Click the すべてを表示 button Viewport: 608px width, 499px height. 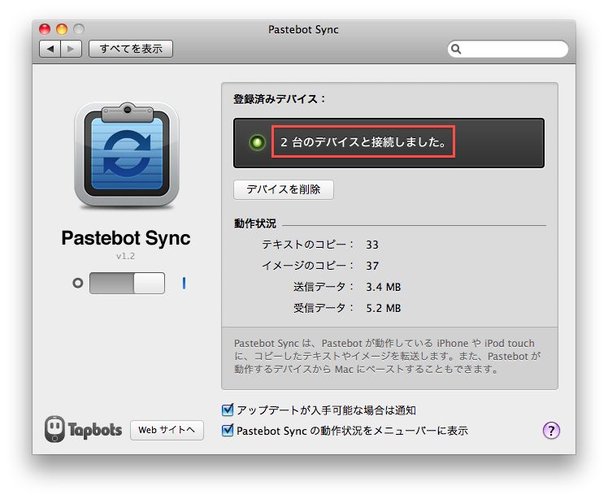coord(131,49)
